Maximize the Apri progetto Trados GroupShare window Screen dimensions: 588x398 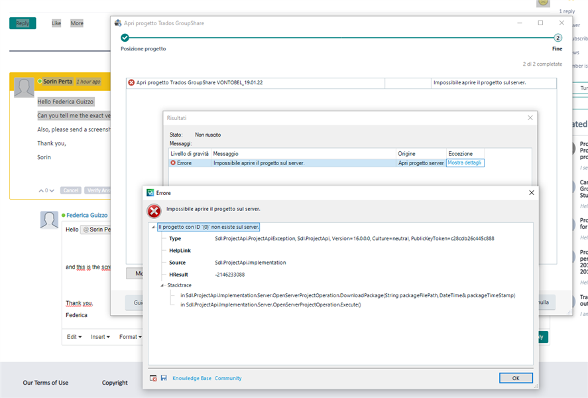coord(540,23)
